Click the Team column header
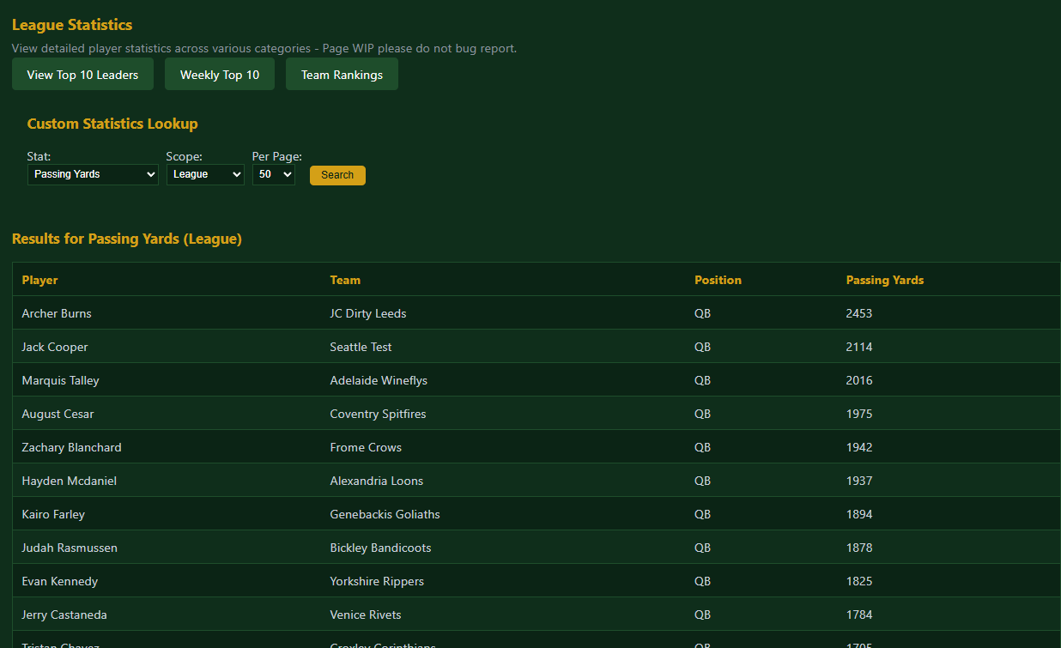1061x648 pixels. pos(345,280)
